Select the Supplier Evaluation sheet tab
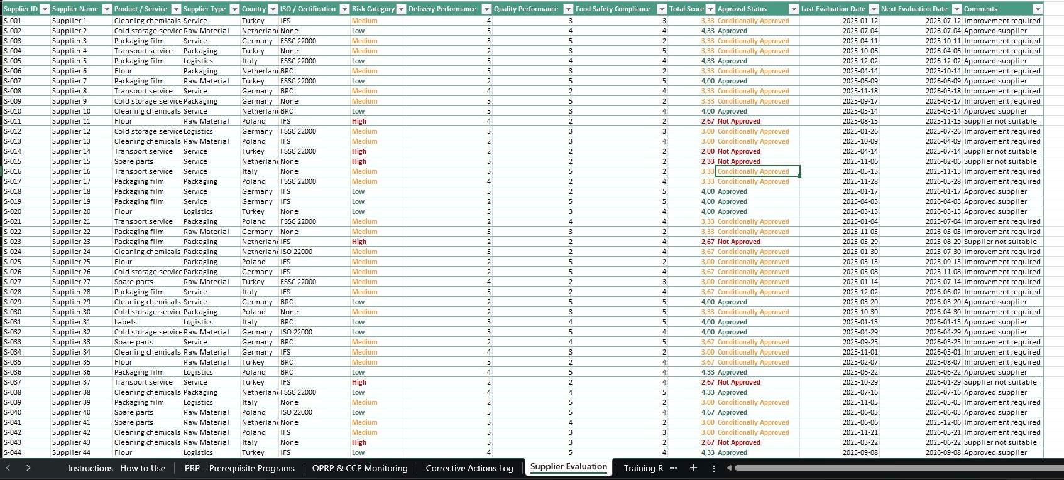This screenshot has height=480, width=1064. (569, 467)
